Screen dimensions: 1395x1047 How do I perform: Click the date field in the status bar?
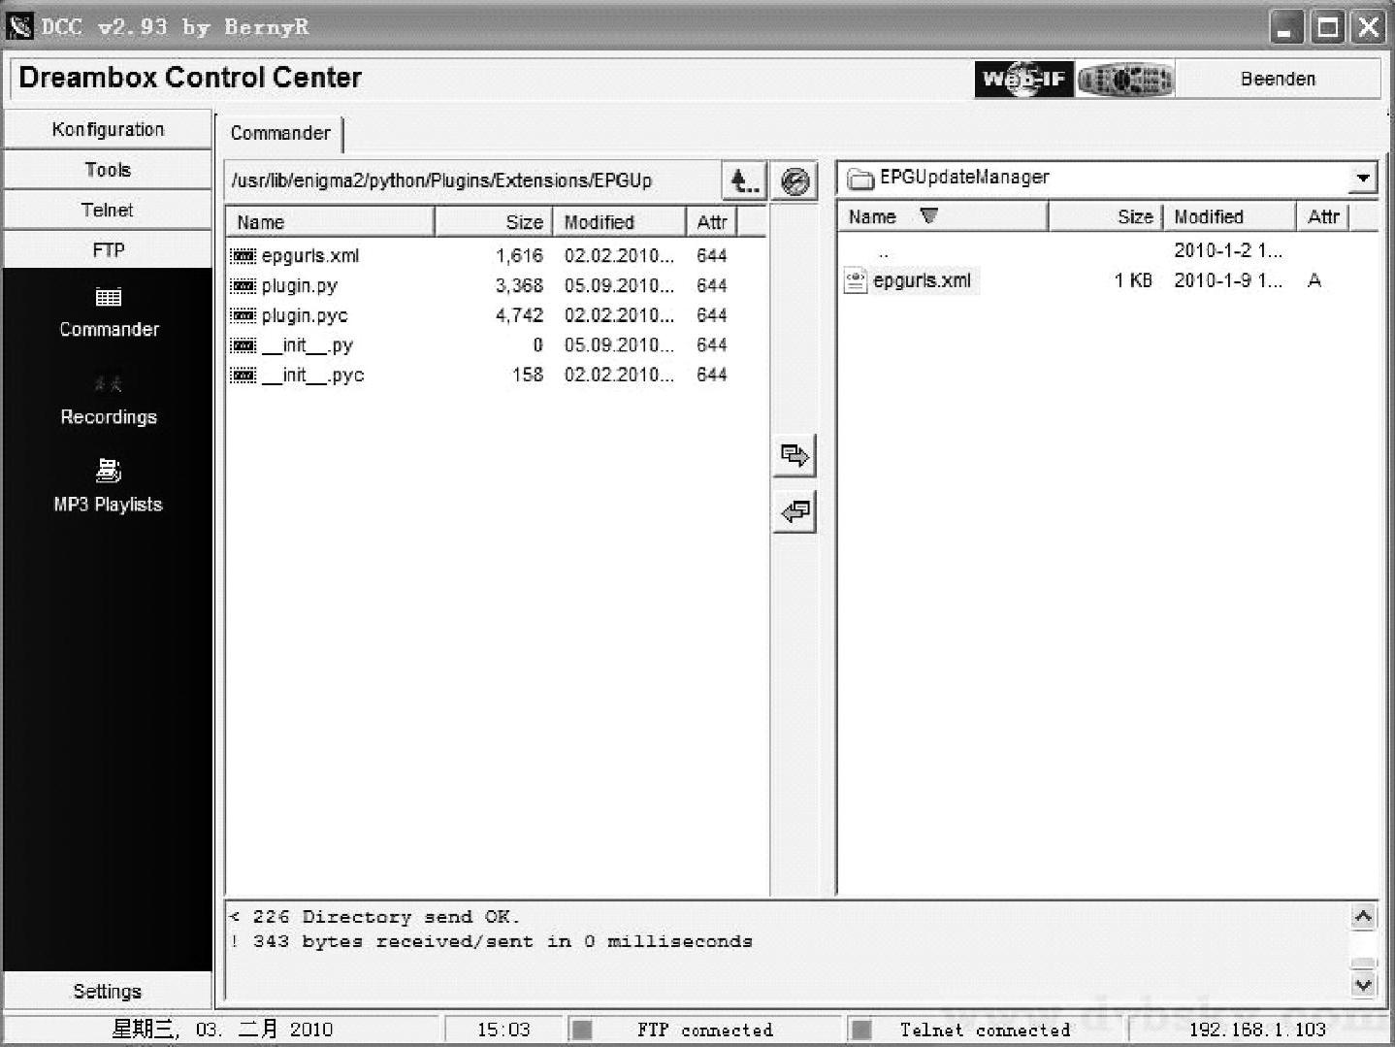[222, 1030]
